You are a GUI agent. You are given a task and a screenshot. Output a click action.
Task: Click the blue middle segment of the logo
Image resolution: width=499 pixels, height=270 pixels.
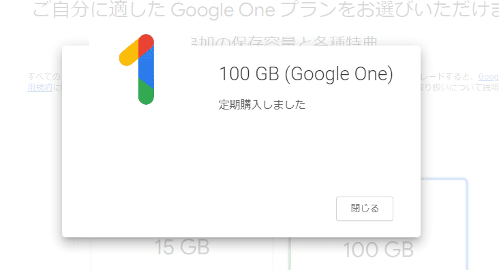[x=146, y=68]
